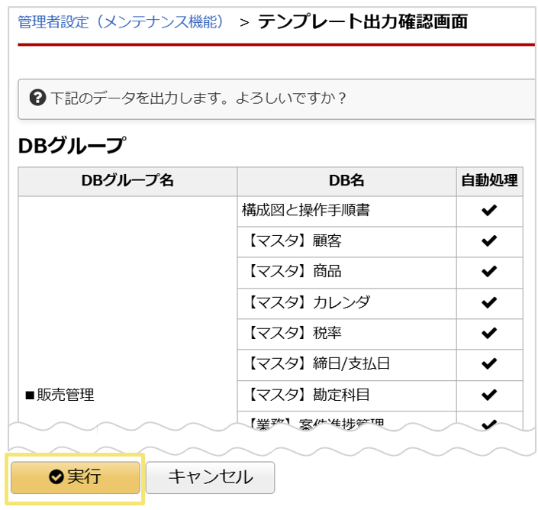Select the 【マスタ】カレンダ cell

(347, 303)
